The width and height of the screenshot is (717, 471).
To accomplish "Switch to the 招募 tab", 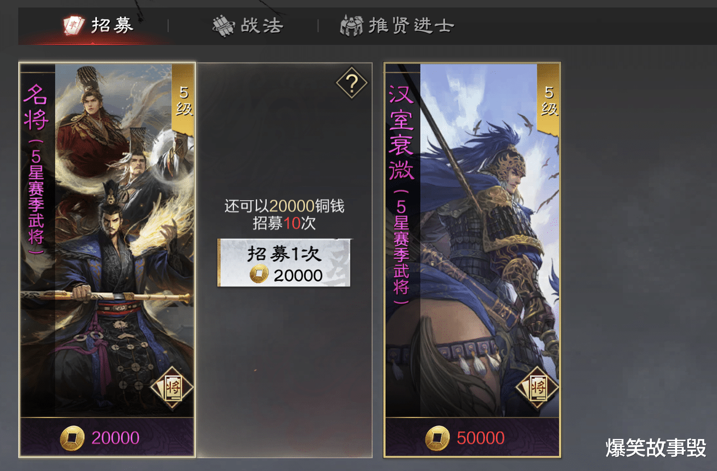I will tap(98, 26).
